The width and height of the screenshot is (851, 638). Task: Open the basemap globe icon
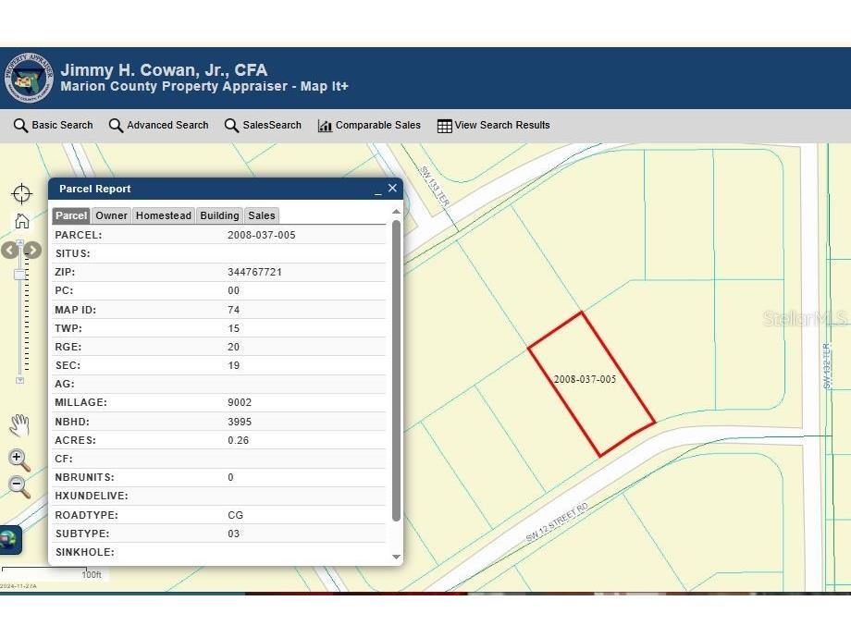pyautogui.click(x=8, y=538)
